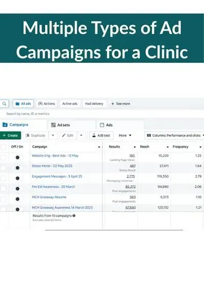Click the green Create button
This screenshot has width=204, height=296.
coord(10,135)
